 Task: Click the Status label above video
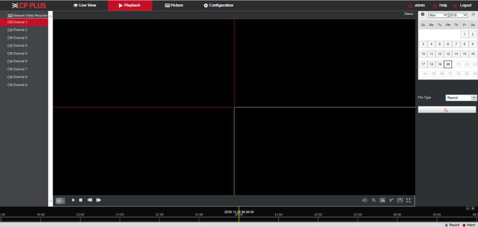tap(408, 14)
